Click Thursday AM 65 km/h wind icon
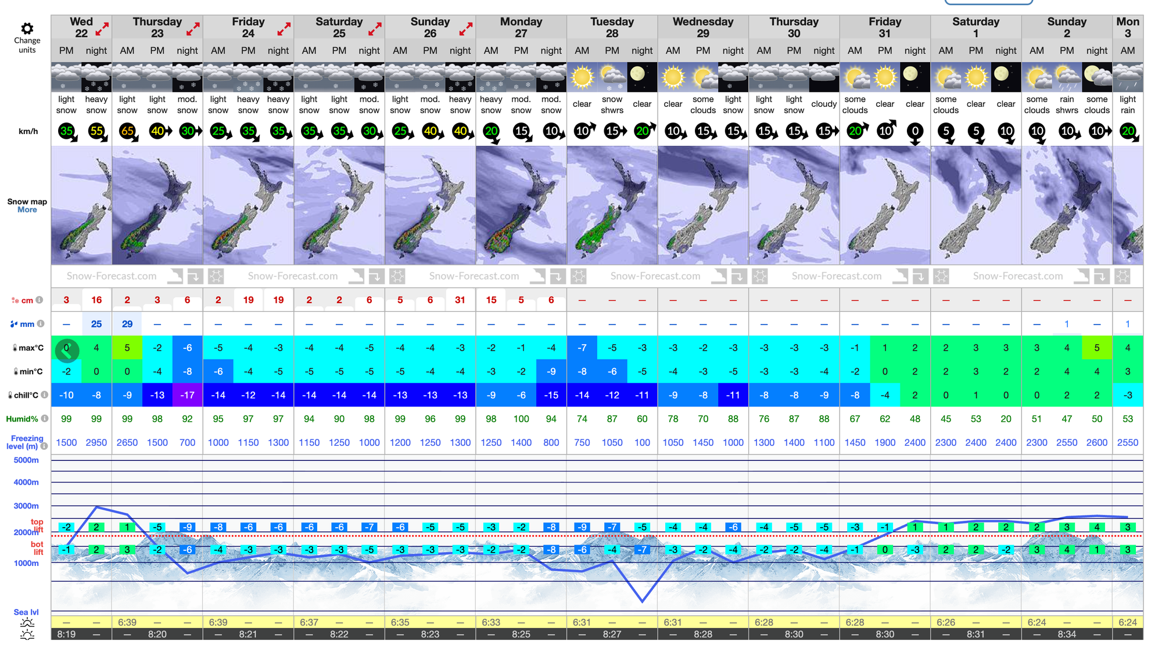Screen dimensions: 1162x649 click(127, 131)
